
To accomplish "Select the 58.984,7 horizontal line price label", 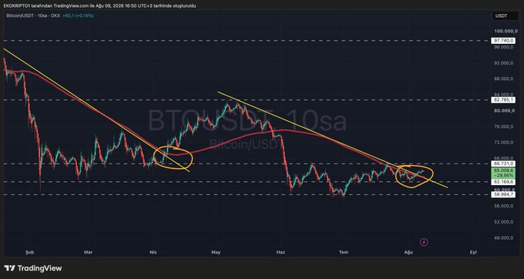I will point(502,194).
